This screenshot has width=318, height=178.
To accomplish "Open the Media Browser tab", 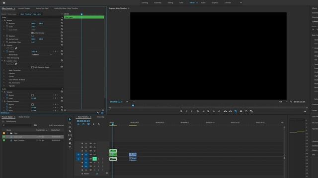I will pyautogui.click(x=24, y=117).
